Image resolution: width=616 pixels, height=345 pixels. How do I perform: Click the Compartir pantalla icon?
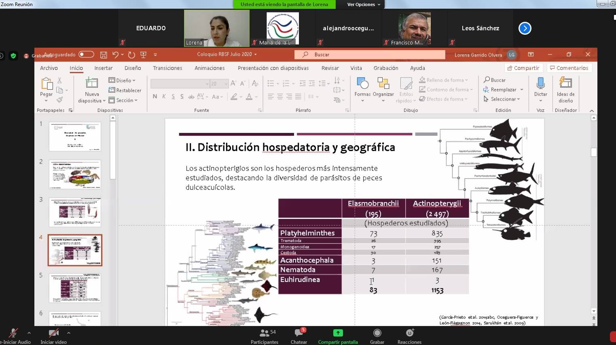click(338, 333)
